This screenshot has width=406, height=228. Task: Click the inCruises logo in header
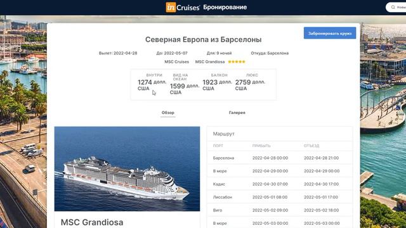pyautogui.click(x=183, y=7)
